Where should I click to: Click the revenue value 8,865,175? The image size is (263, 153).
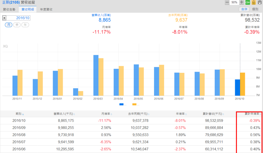click(66, 120)
